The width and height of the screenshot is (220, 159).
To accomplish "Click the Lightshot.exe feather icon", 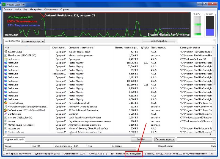I will click(6, 114).
